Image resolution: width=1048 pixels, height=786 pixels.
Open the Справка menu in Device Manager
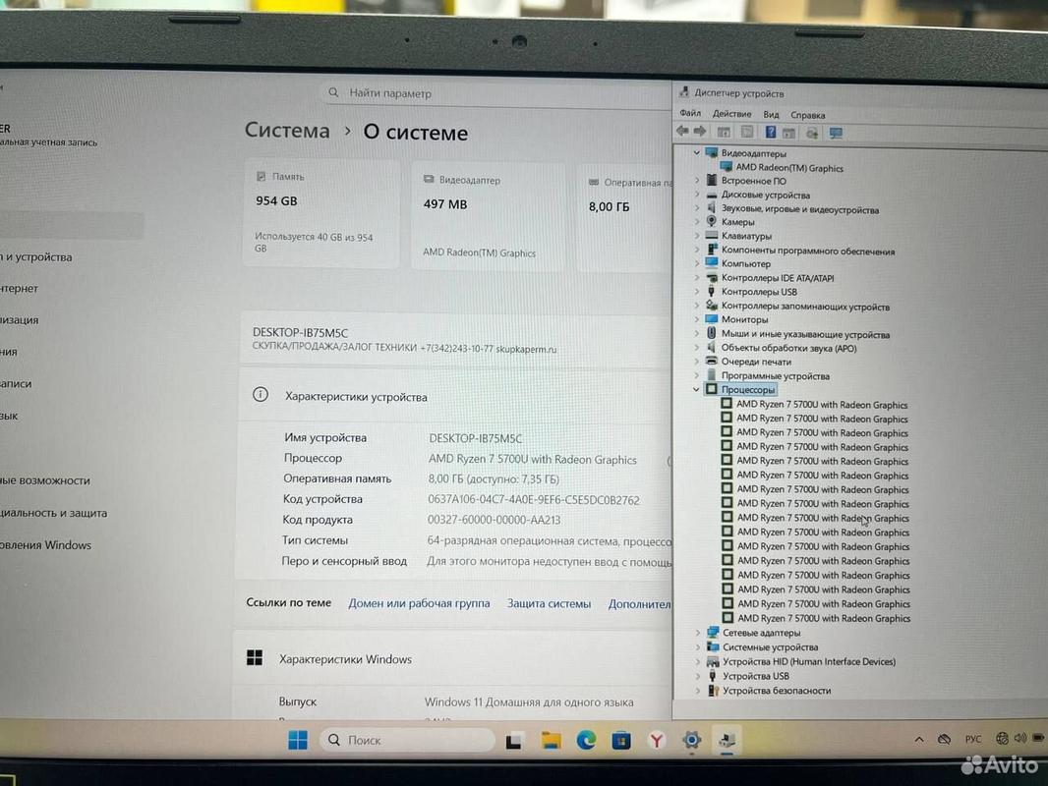point(808,115)
